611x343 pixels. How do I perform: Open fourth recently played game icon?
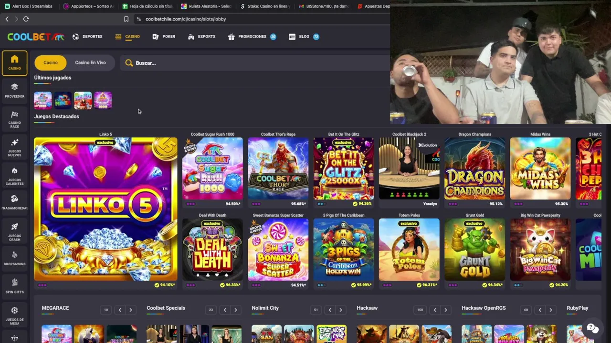tap(103, 101)
